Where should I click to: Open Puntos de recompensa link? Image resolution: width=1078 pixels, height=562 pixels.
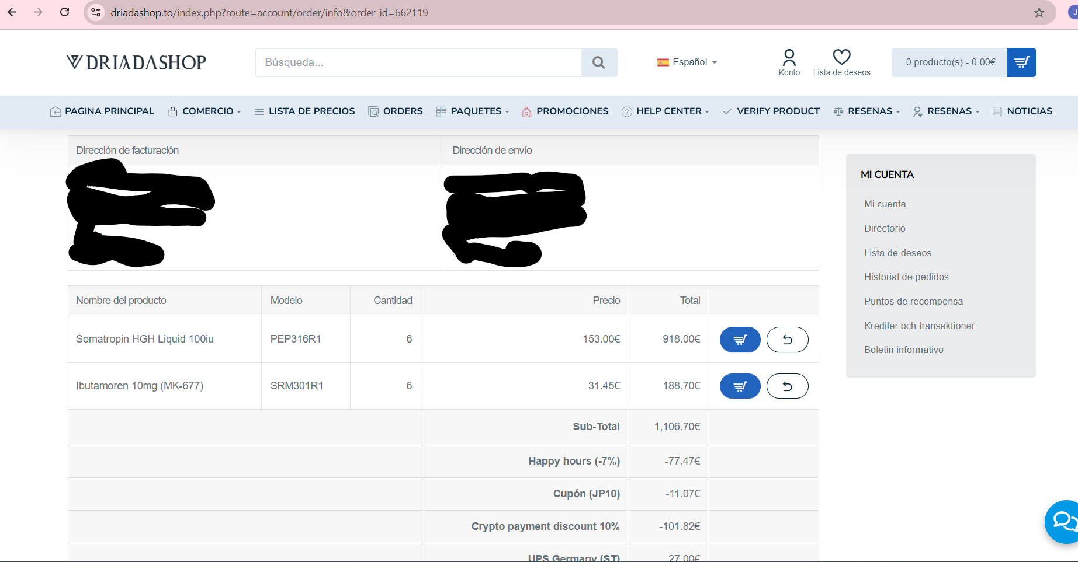[x=913, y=302]
